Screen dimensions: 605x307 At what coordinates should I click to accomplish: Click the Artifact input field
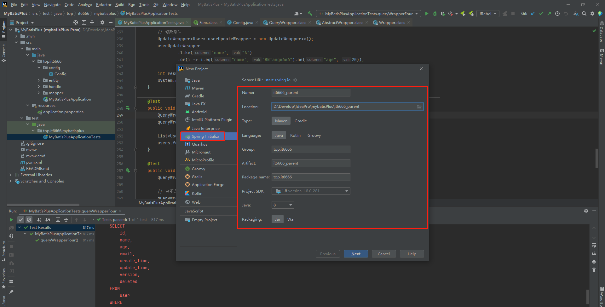pos(311,163)
